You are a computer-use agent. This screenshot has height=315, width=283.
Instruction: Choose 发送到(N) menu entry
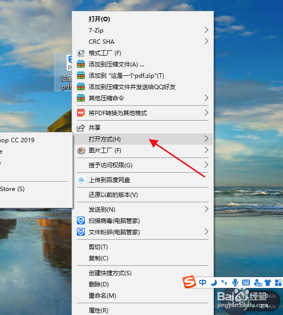(142, 210)
